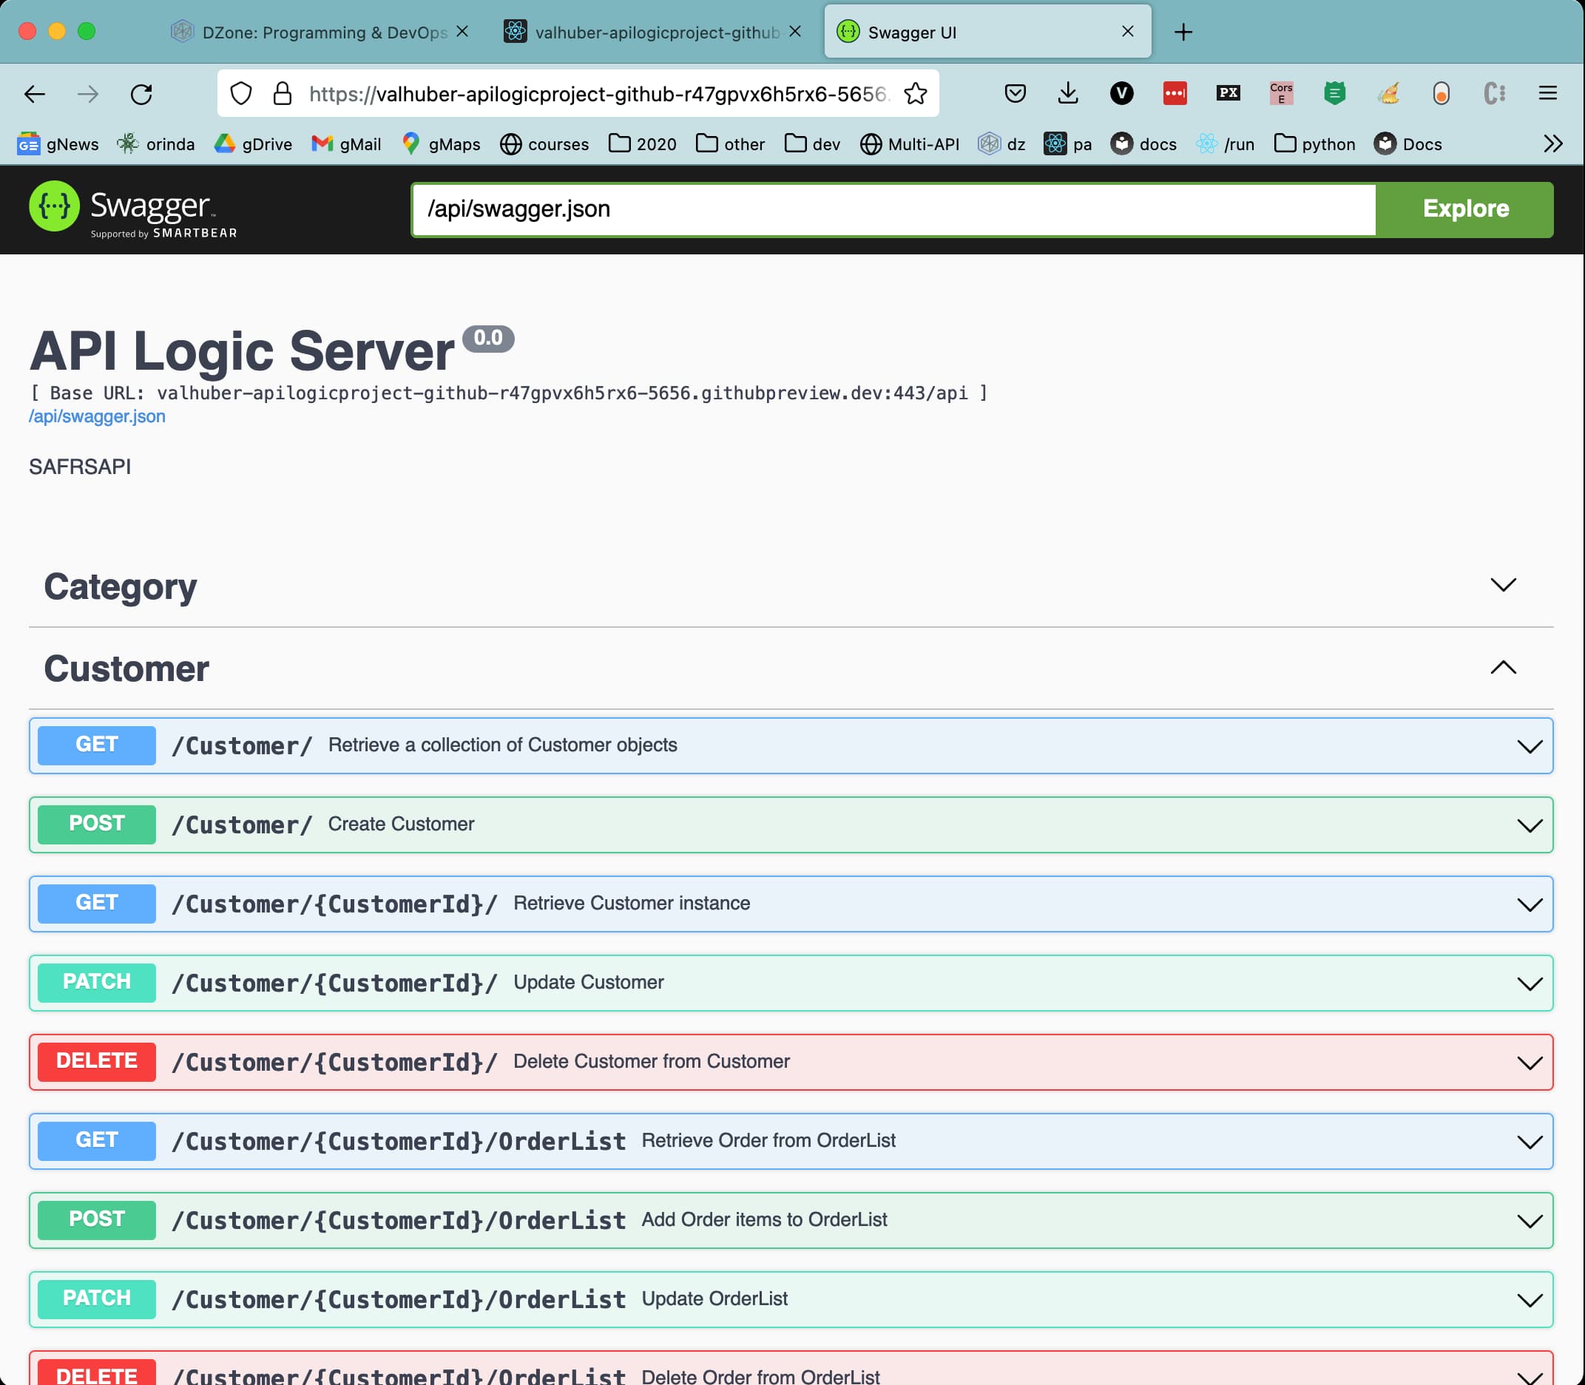The width and height of the screenshot is (1585, 1385).
Task: Click the swagger.json URL input field
Action: [x=893, y=209]
